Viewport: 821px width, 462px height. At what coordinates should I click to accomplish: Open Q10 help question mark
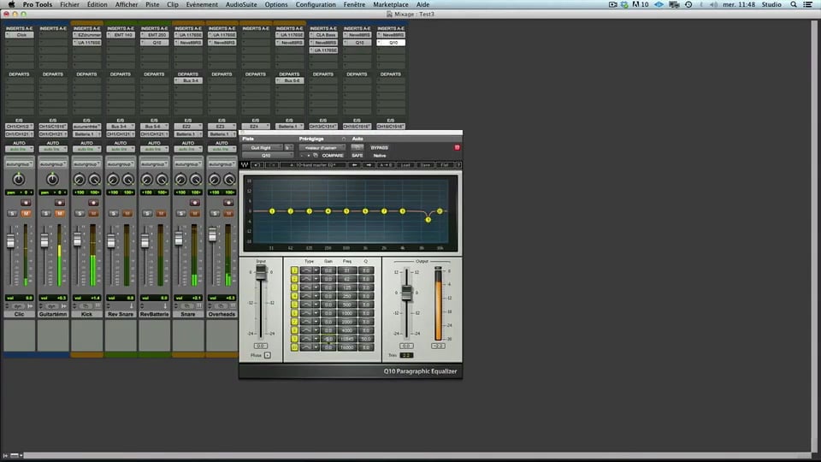tap(458, 165)
